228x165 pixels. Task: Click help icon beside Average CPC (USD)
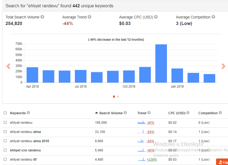[156, 17]
